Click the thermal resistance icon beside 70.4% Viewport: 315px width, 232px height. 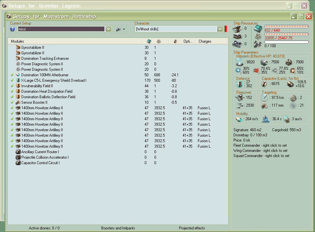coord(256,70)
